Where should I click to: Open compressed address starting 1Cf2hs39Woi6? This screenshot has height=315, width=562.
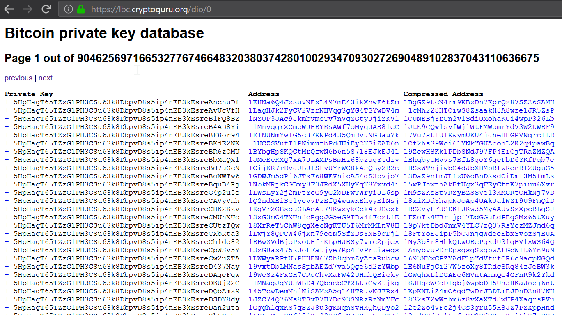click(479, 143)
